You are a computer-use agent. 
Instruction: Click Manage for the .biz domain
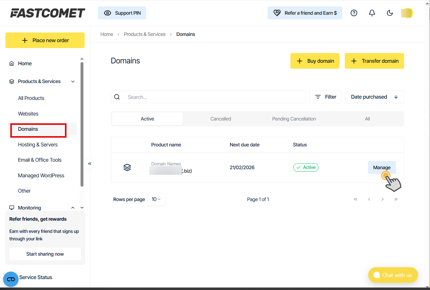coord(382,167)
